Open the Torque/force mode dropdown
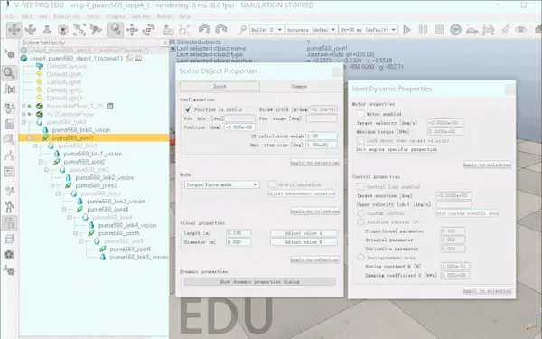542x339 pixels. [x=221, y=184]
